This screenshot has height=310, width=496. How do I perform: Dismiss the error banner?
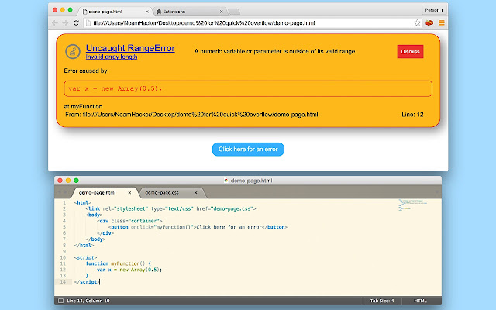pos(410,52)
